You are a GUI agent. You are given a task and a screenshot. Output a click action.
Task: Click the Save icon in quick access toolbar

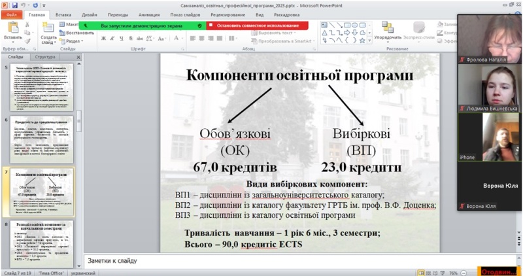click(x=14, y=5)
